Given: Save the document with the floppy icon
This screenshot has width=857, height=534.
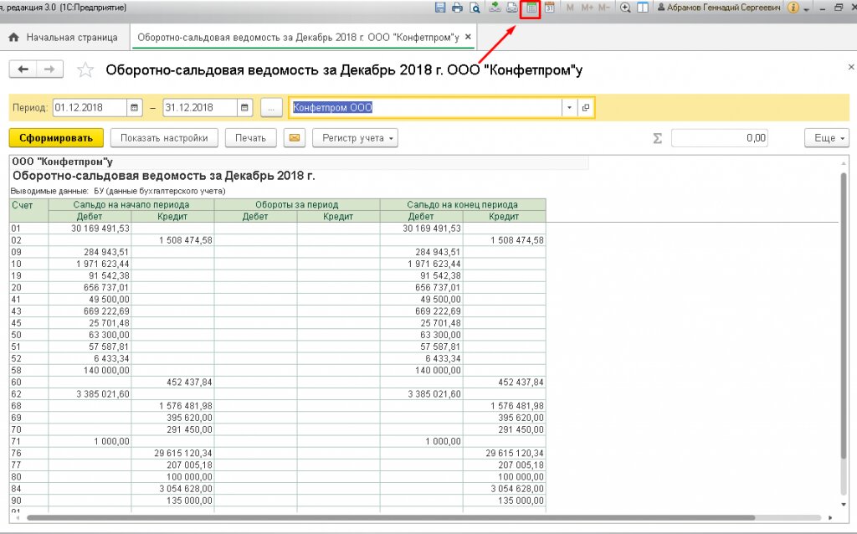Looking at the screenshot, I should tap(440, 8).
